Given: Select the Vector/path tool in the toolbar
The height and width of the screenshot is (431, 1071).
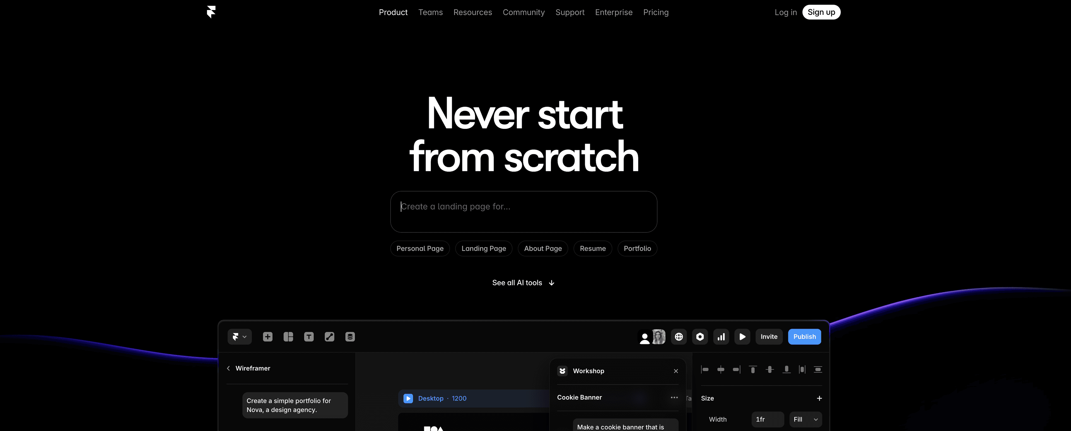Looking at the screenshot, I should point(330,336).
